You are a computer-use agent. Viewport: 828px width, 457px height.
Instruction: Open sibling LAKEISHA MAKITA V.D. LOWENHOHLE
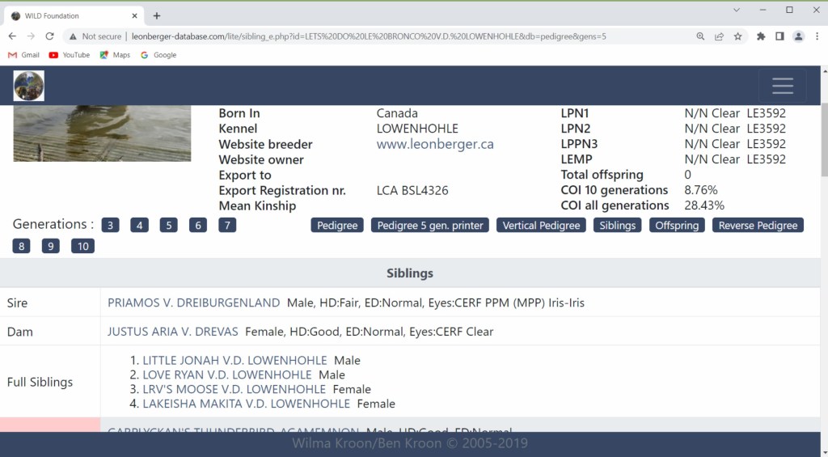246,404
